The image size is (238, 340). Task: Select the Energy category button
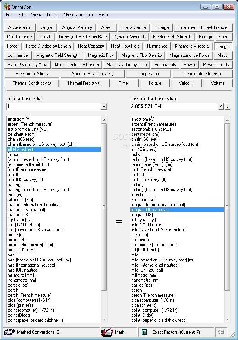[x=206, y=37]
